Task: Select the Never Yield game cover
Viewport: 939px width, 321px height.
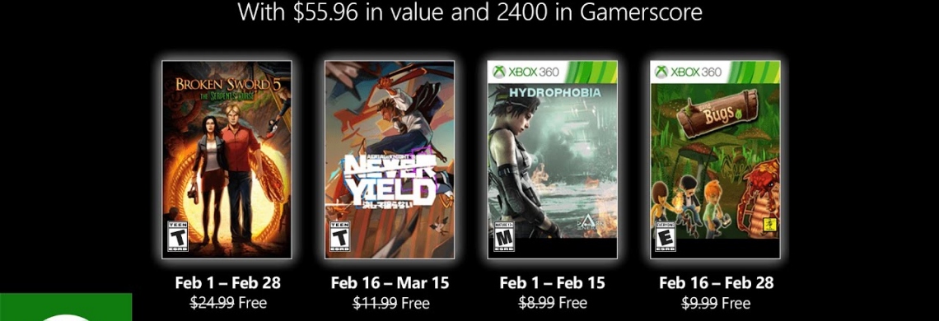Action: (390, 160)
